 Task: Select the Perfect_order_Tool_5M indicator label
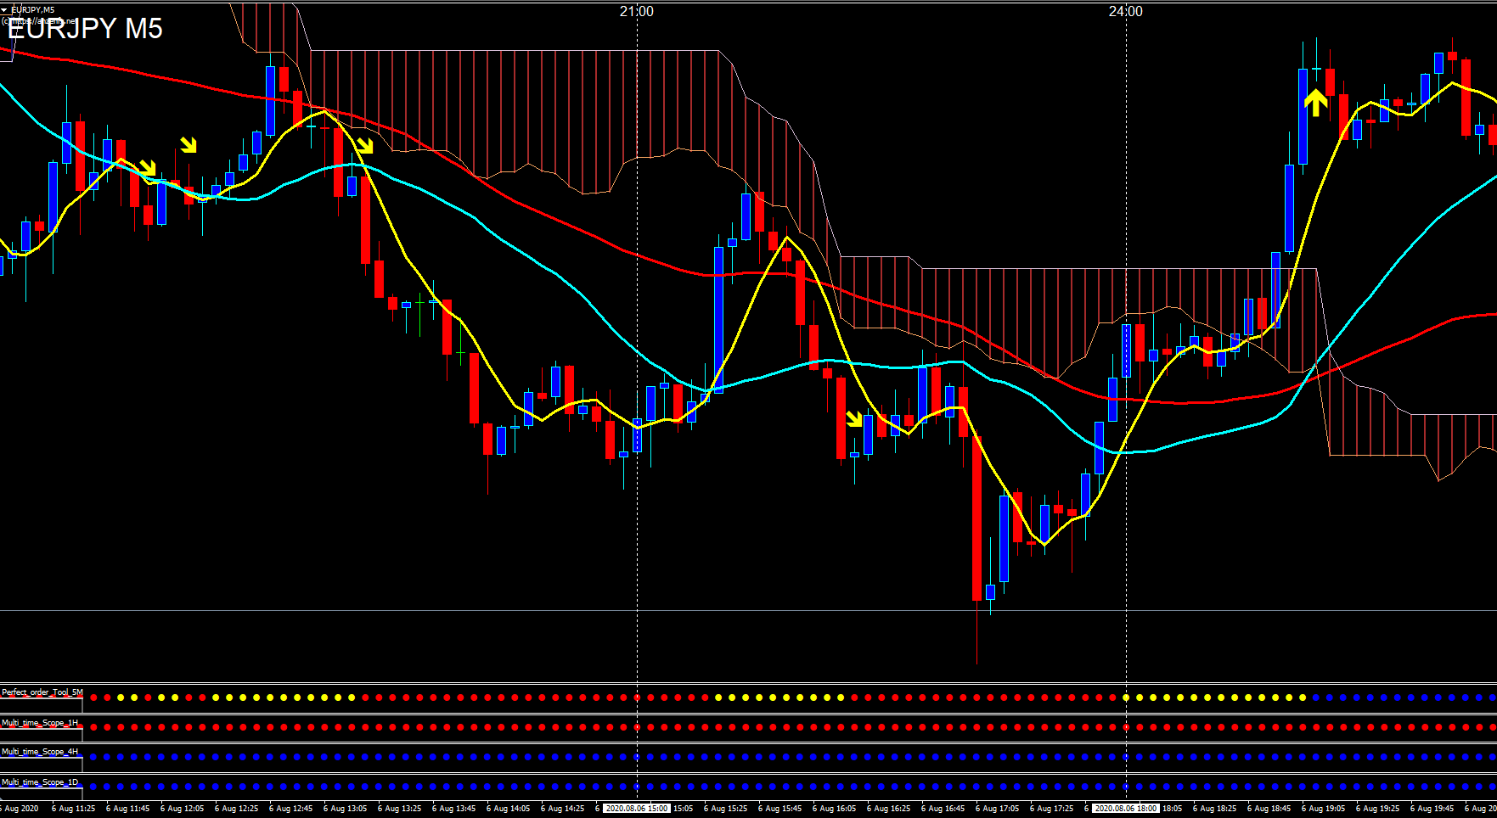42,692
